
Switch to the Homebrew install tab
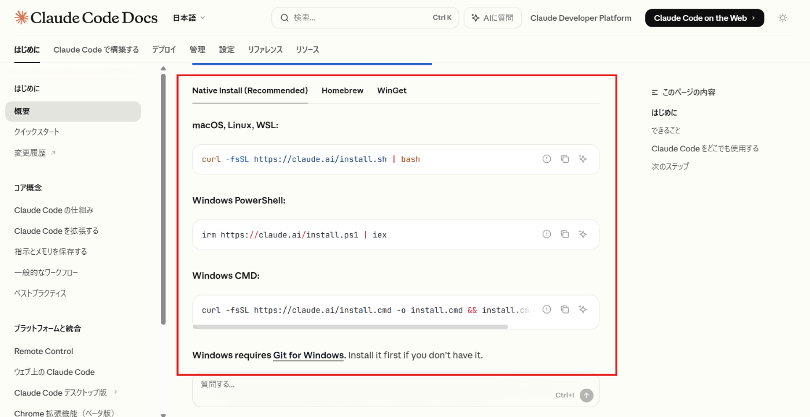pyautogui.click(x=343, y=91)
